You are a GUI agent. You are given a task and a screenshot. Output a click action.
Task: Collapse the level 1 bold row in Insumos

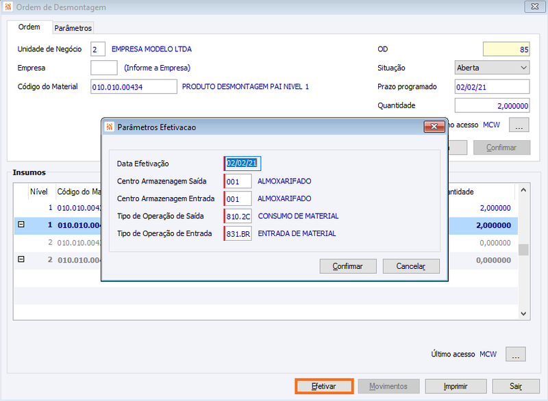click(21, 224)
